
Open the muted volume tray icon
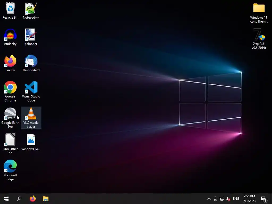click(228, 199)
